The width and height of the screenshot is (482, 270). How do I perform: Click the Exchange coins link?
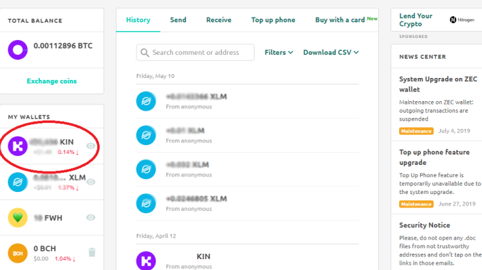52,81
